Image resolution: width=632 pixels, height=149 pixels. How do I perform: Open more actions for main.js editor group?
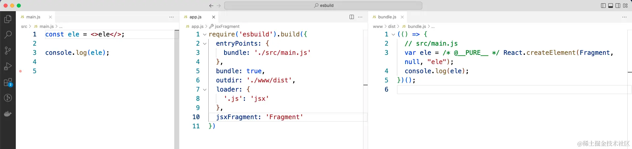[x=171, y=17]
